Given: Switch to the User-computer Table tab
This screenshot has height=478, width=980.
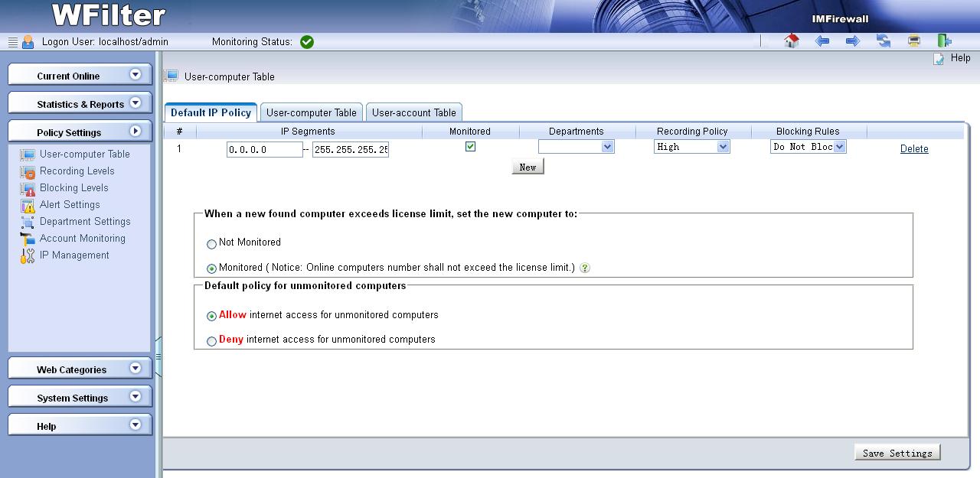Looking at the screenshot, I should coord(311,112).
